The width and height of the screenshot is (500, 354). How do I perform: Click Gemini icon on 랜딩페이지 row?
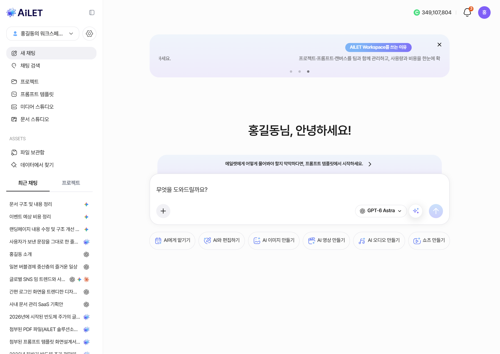pyautogui.click(x=86, y=229)
